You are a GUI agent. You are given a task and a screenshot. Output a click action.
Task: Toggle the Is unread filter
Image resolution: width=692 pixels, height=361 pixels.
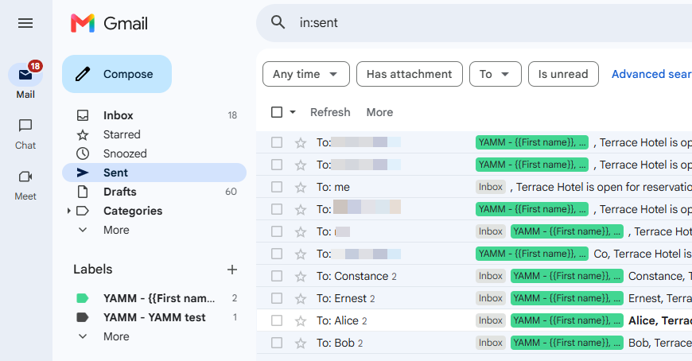[563, 74]
